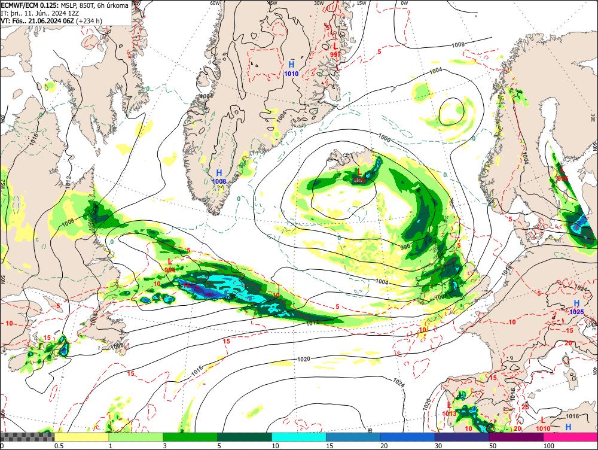This screenshot has height=450, width=598.
Task: Click the '40N' latitude label
Action: pyautogui.click(x=594, y=372)
